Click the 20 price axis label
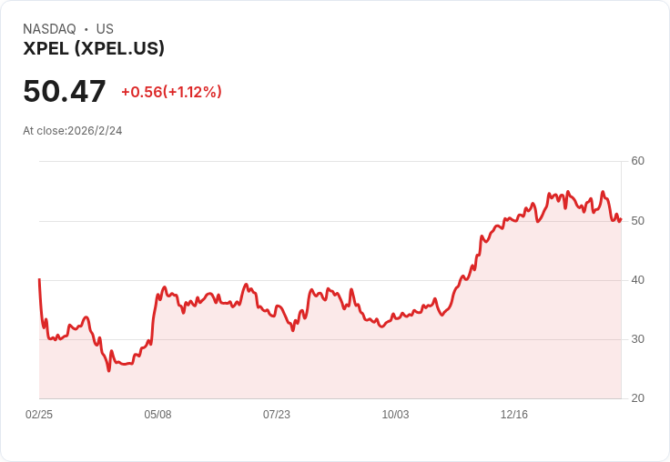 (637, 398)
